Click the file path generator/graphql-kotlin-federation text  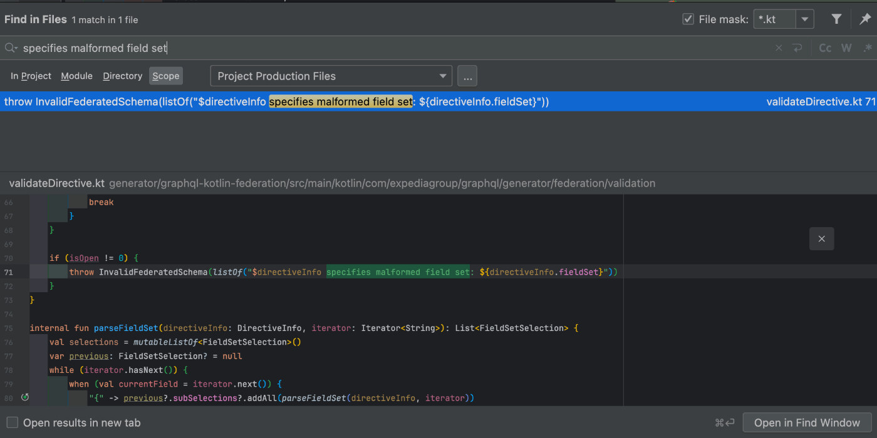click(381, 183)
